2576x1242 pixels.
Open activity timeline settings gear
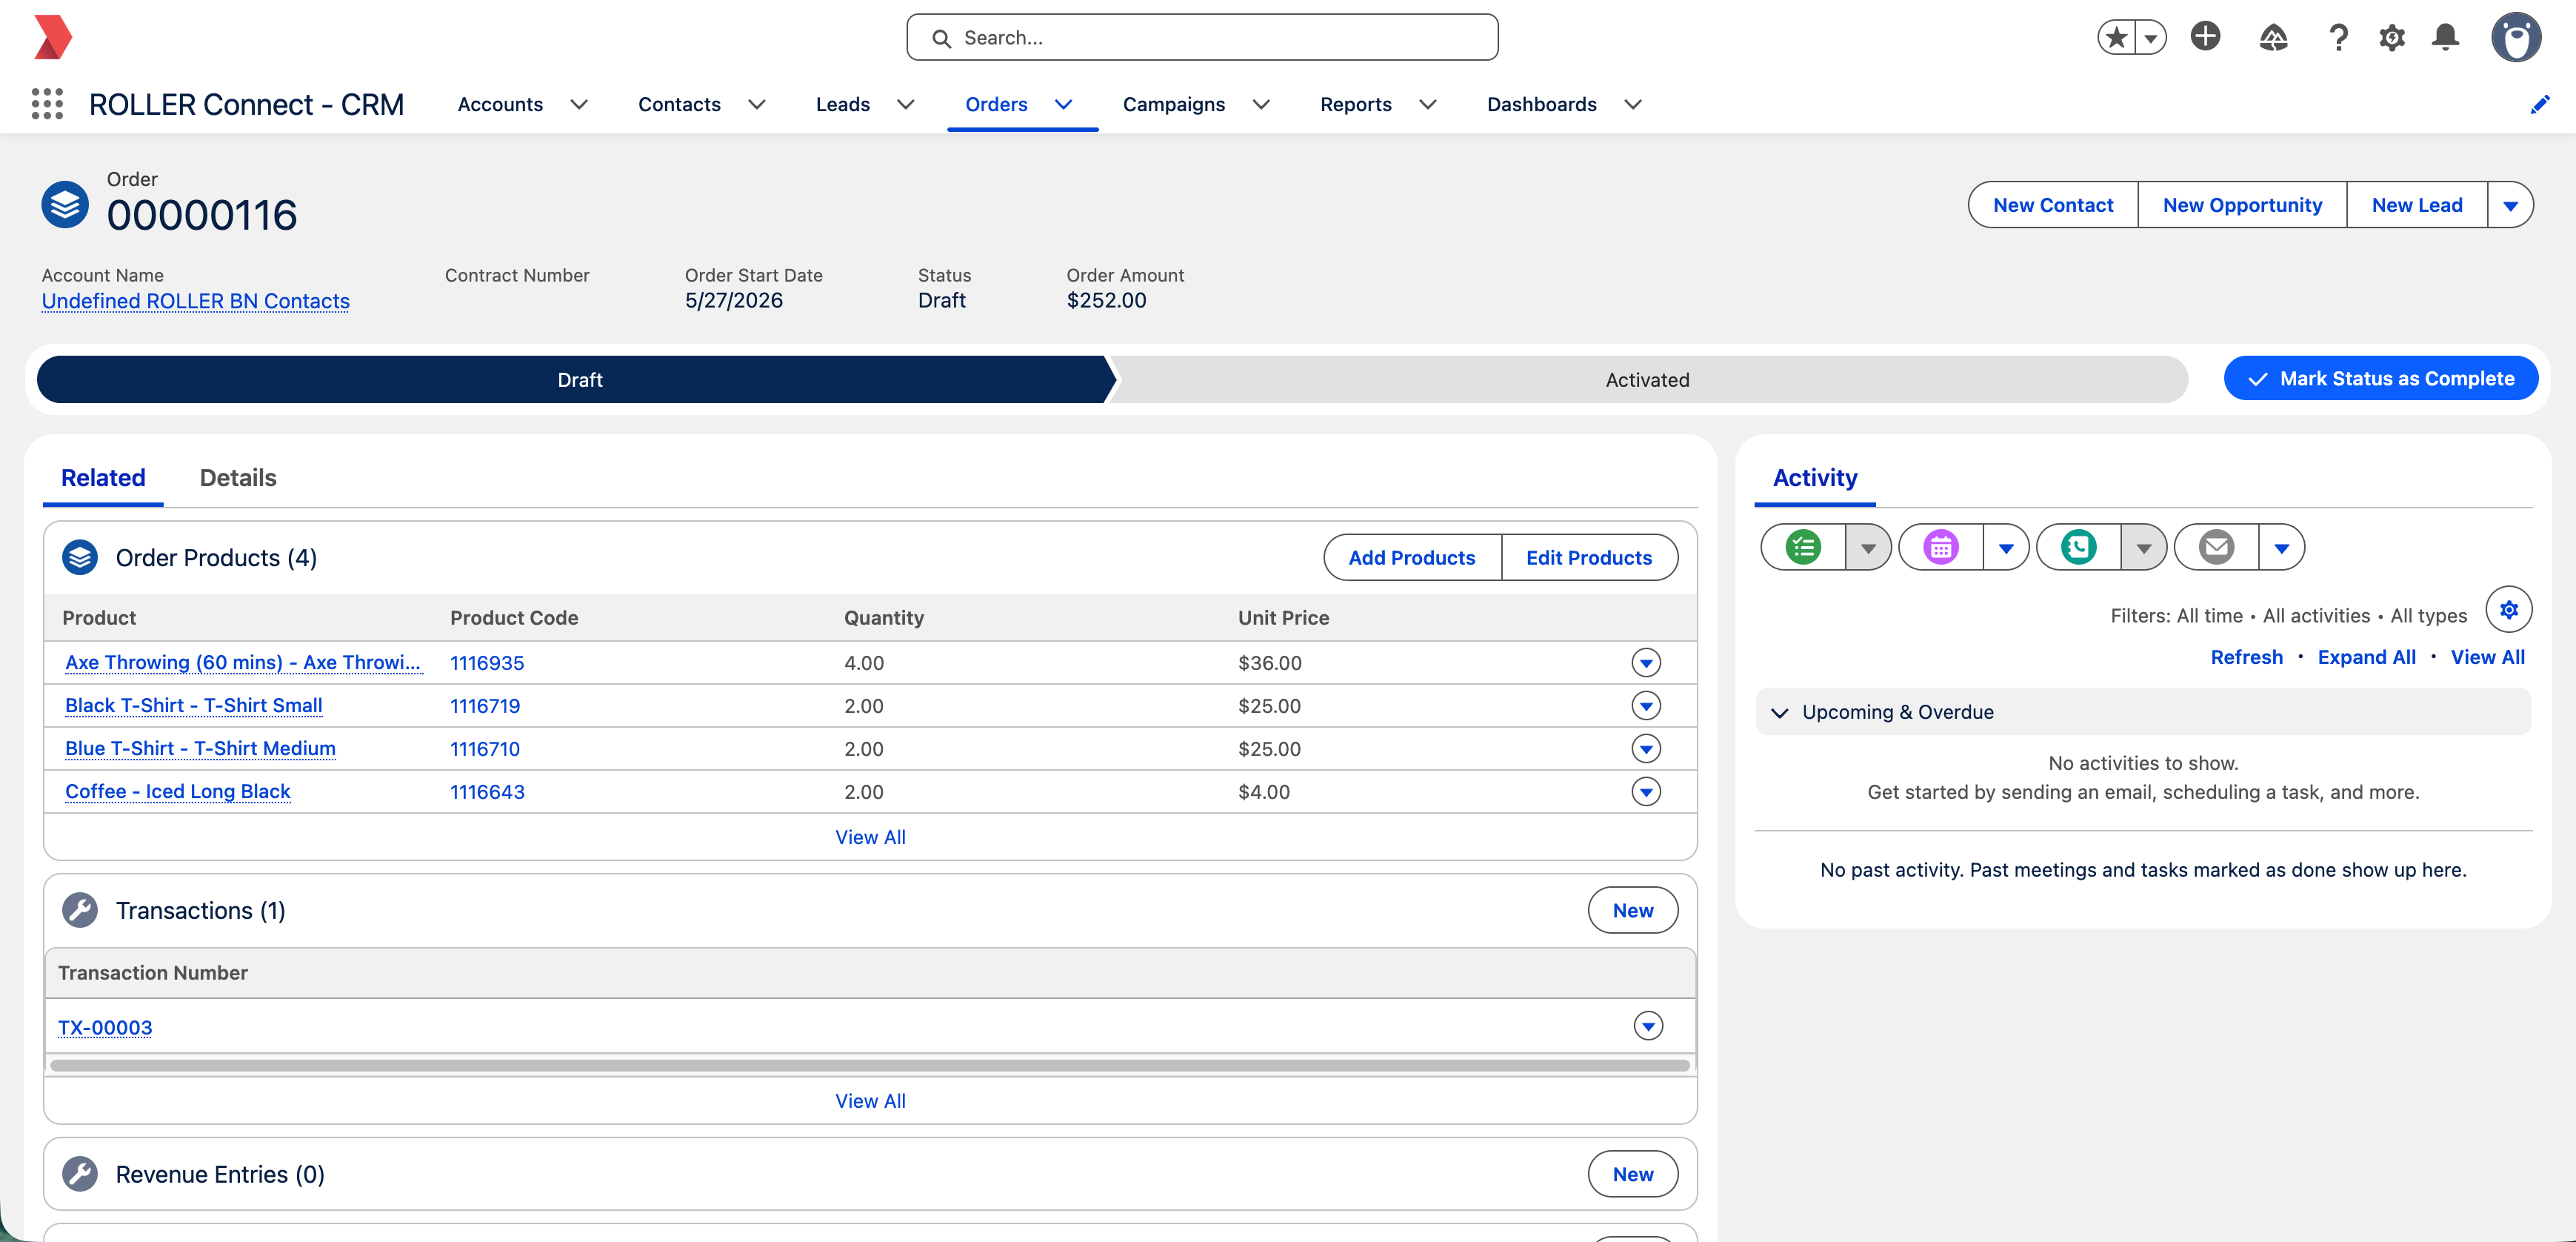[2509, 609]
